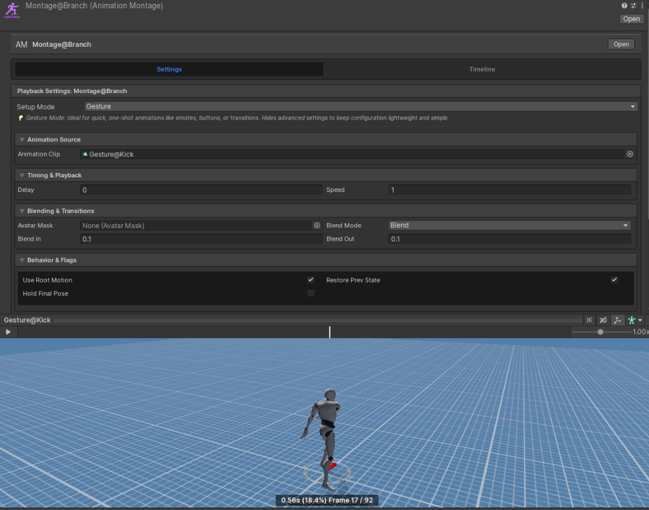Toggle the pivot axes icon in the preview
The width and height of the screenshot is (649, 510).
coord(617,320)
